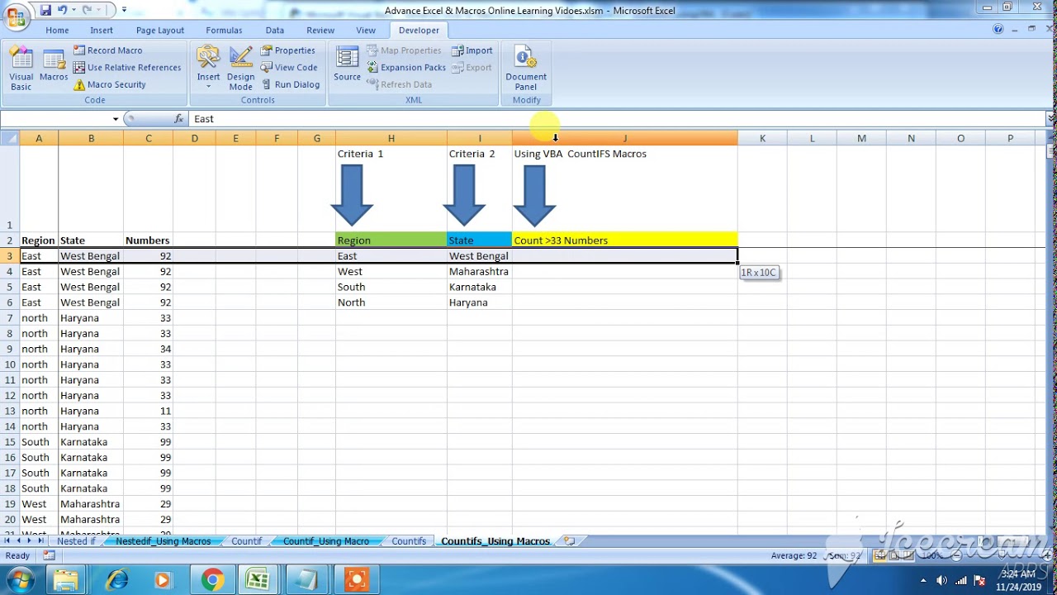This screenshot has width=1057, height=595.
Task: Click macro recording status bar icon
Action: [x=49, y=556]
